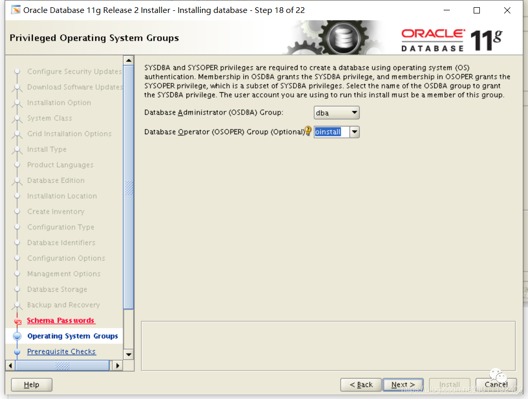
Task: Click the Operating System Groups current-step bullet
Action: [x=17, y=336]
